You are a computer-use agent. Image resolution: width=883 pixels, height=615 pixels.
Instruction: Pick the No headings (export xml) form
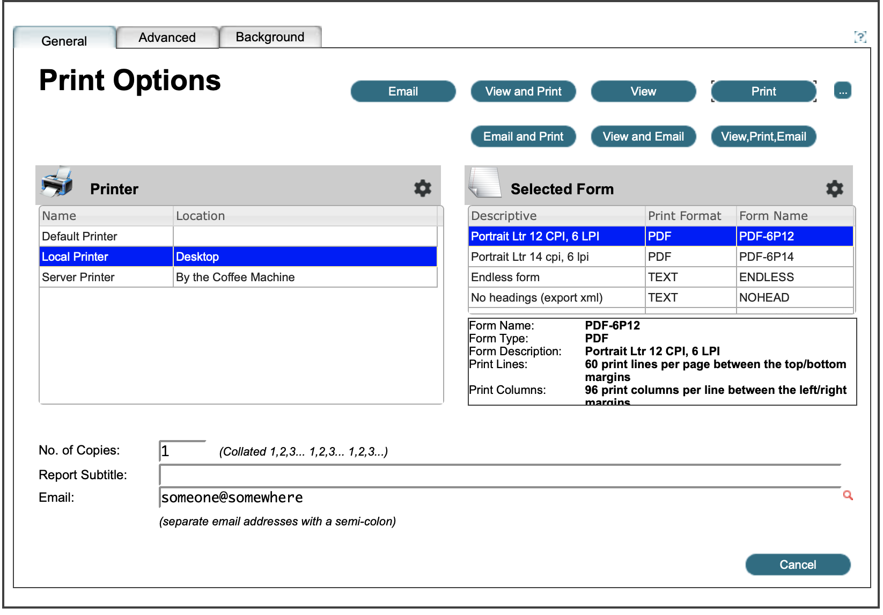[536, 298]
